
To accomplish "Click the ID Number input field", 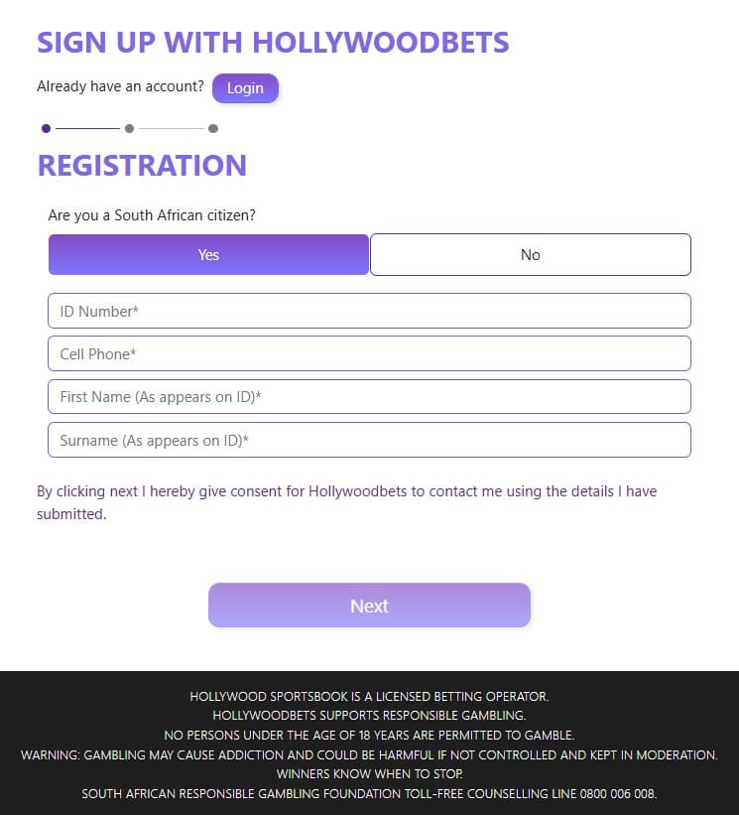I will coord(369,311).
